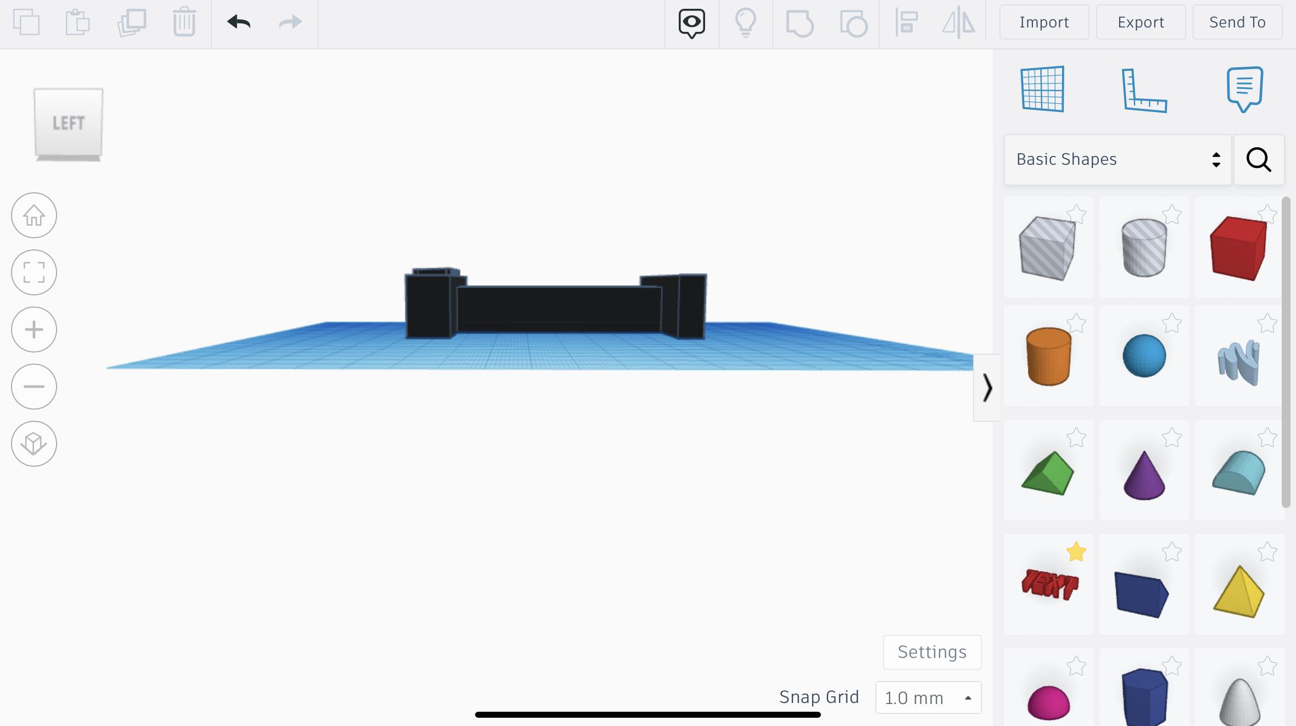Select the magenta Half Sphere shape
1296x726 pixels.
pyautogui.click(x=1048, y=702)
